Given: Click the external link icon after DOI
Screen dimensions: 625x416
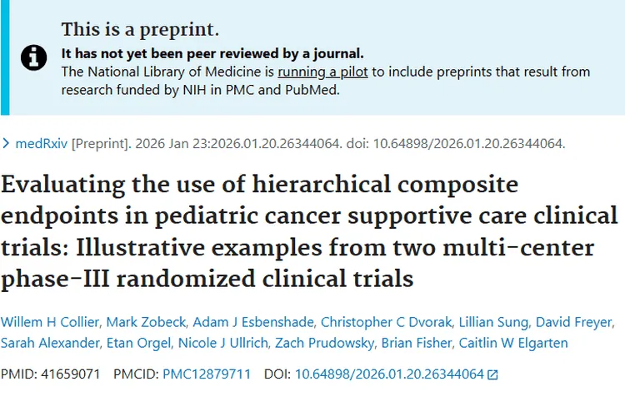Looking at the screenshot, I should pyautogui.click(x=492, y=374).
